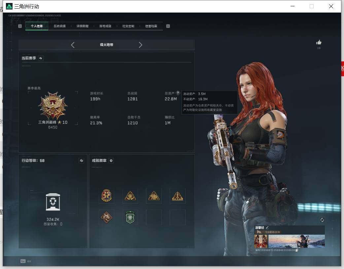Open the 信誉档案 tab
The width and height of the screenshot is (344, 269).
[x=151, y=26]
